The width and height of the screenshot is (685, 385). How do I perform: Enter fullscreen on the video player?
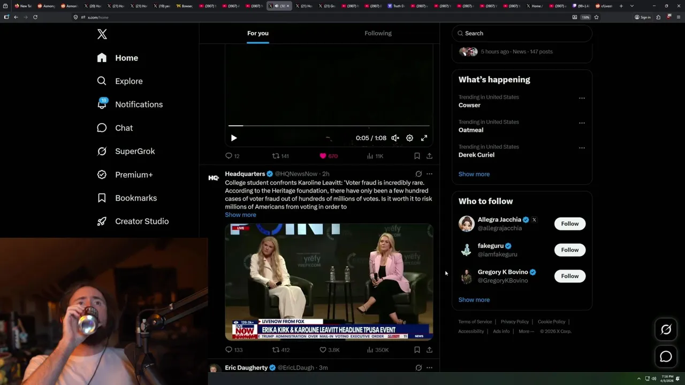[424, 138]
